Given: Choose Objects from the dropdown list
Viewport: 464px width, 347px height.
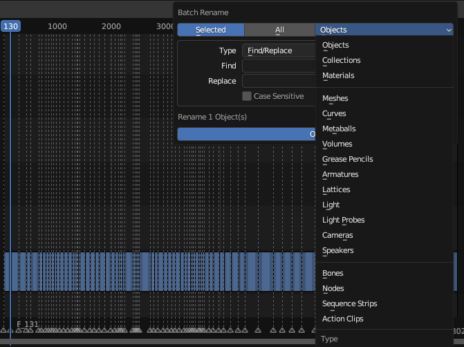Looking at the screenshot, I should [x=384, y=45].
